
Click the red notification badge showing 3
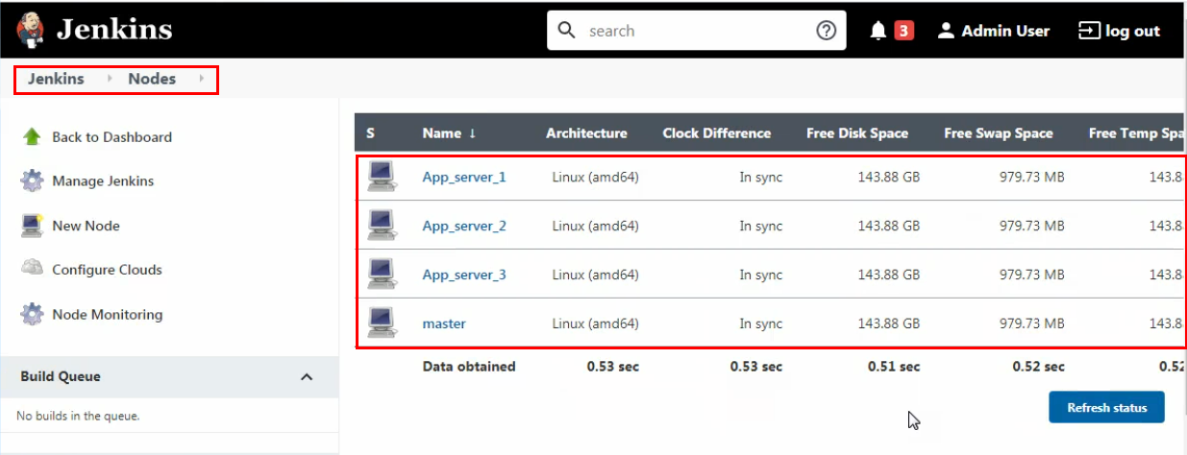903,31
